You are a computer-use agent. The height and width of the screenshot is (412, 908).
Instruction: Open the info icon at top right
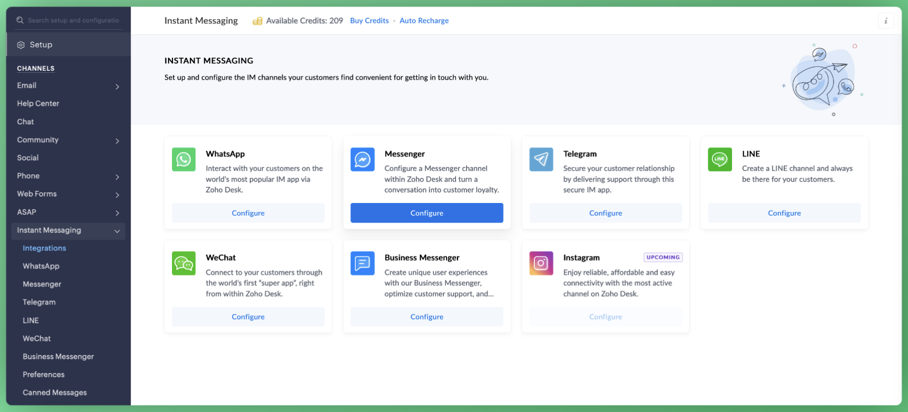tap(886, 21)
